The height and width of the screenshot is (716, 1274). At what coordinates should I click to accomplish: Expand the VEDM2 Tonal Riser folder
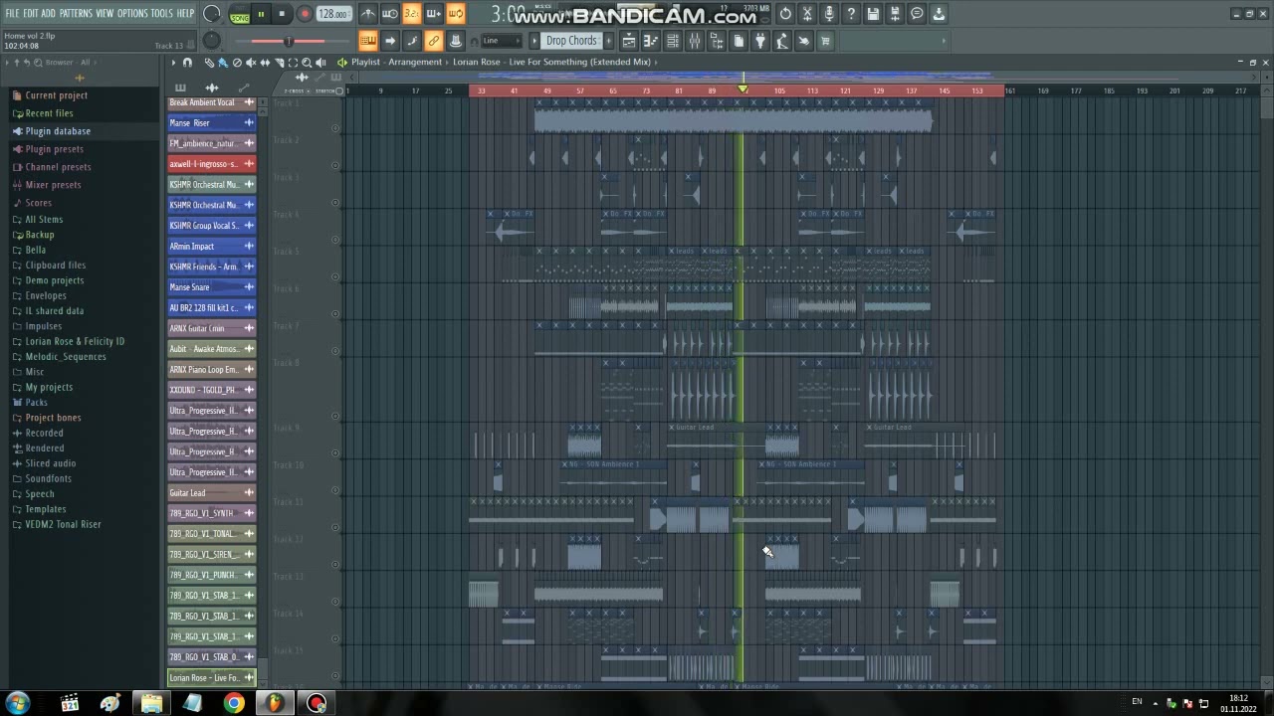(x=63, y=524)
